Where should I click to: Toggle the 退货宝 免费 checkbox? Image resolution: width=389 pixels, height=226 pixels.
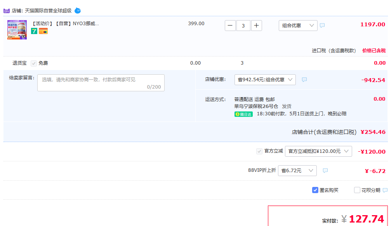pyautogui.click(x=34, y=63)
